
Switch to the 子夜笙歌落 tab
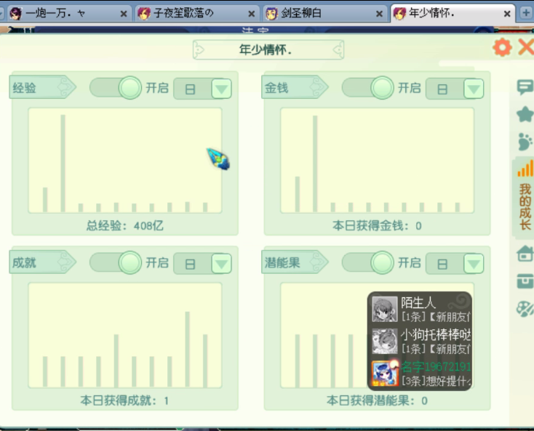[196, 13]
